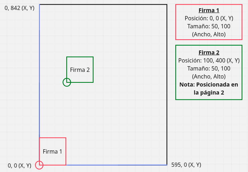Click the red origin circle marker
Image resolution: width=248 pixels, height=172 pixels.
(x=39, y=165)
